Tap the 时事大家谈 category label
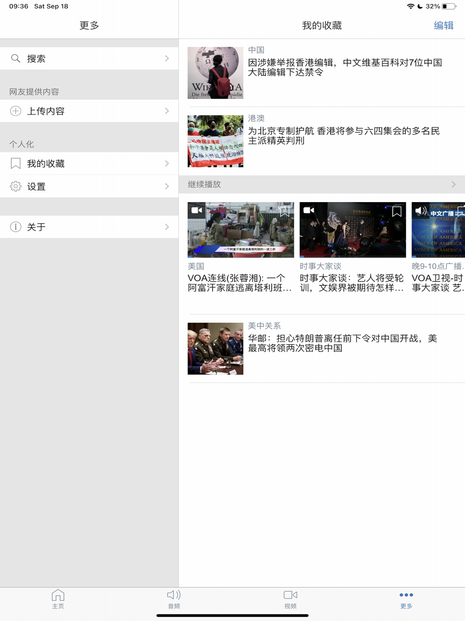 tap(320, 266)
